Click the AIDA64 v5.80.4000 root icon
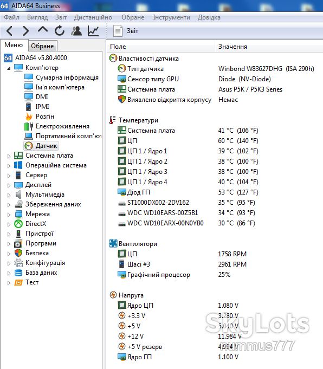This screenshot has height=369, width=323. pyautogui.click(x=8, y=58)
